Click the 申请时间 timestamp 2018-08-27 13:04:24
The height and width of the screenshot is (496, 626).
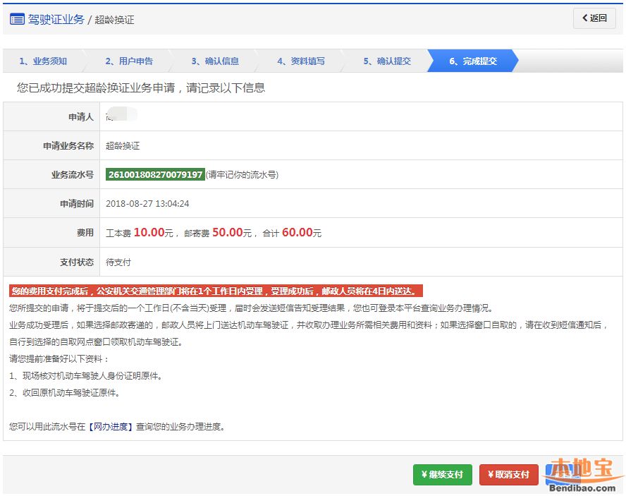pos(147,204)
